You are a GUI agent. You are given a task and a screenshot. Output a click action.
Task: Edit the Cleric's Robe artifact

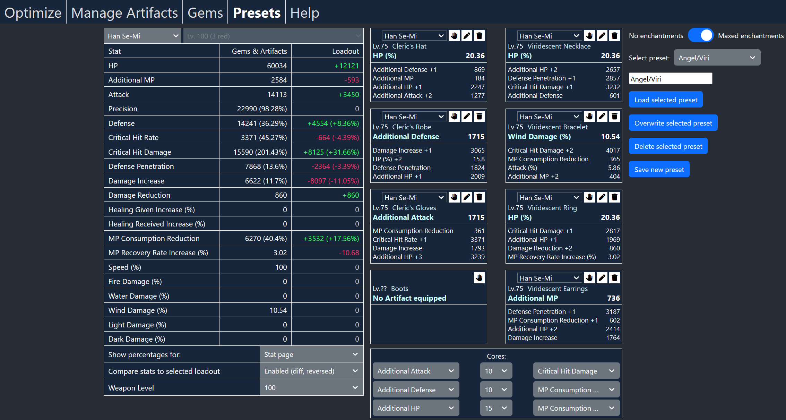[x=467, y=116]
